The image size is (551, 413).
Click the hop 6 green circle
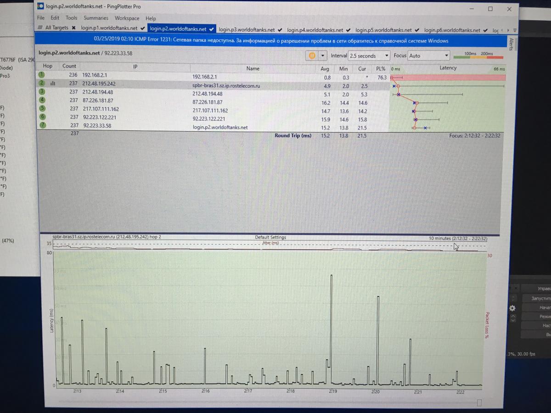(x=42, y=117)
